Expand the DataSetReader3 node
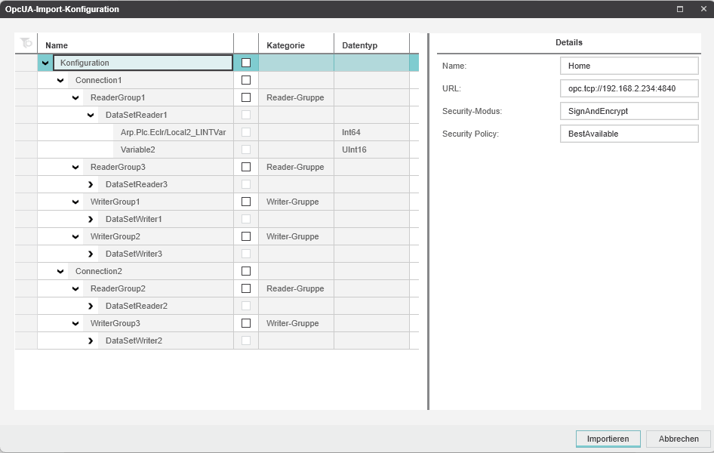This screenshot has height=453, width=714. coord(91,184)
